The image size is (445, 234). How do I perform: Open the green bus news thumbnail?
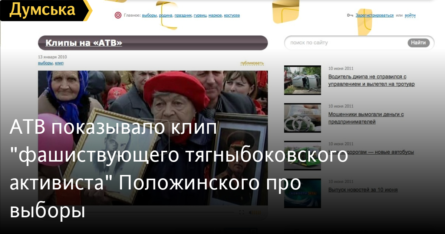302,155
